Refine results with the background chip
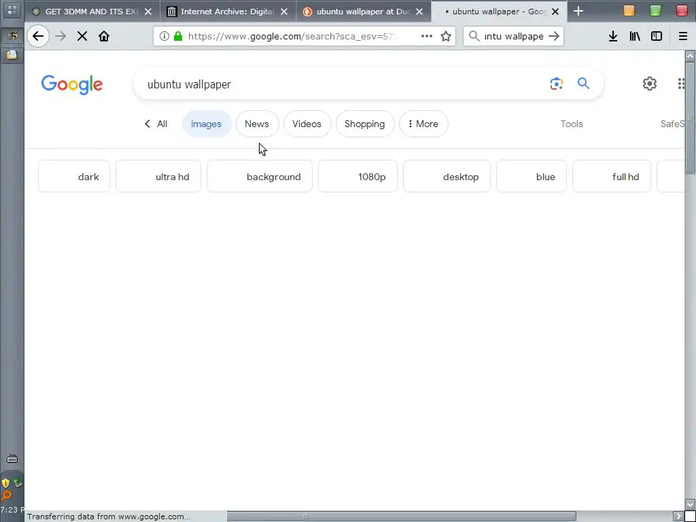The image size is (696, 522). point(259,176)
